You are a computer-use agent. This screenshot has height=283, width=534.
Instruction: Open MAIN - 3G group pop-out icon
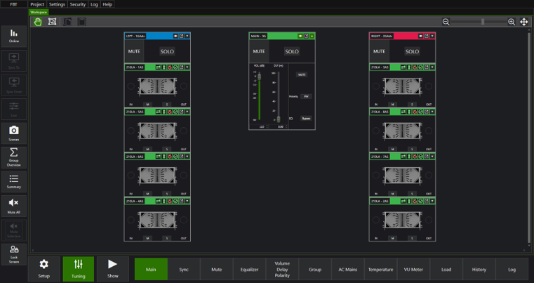(306, 36)
